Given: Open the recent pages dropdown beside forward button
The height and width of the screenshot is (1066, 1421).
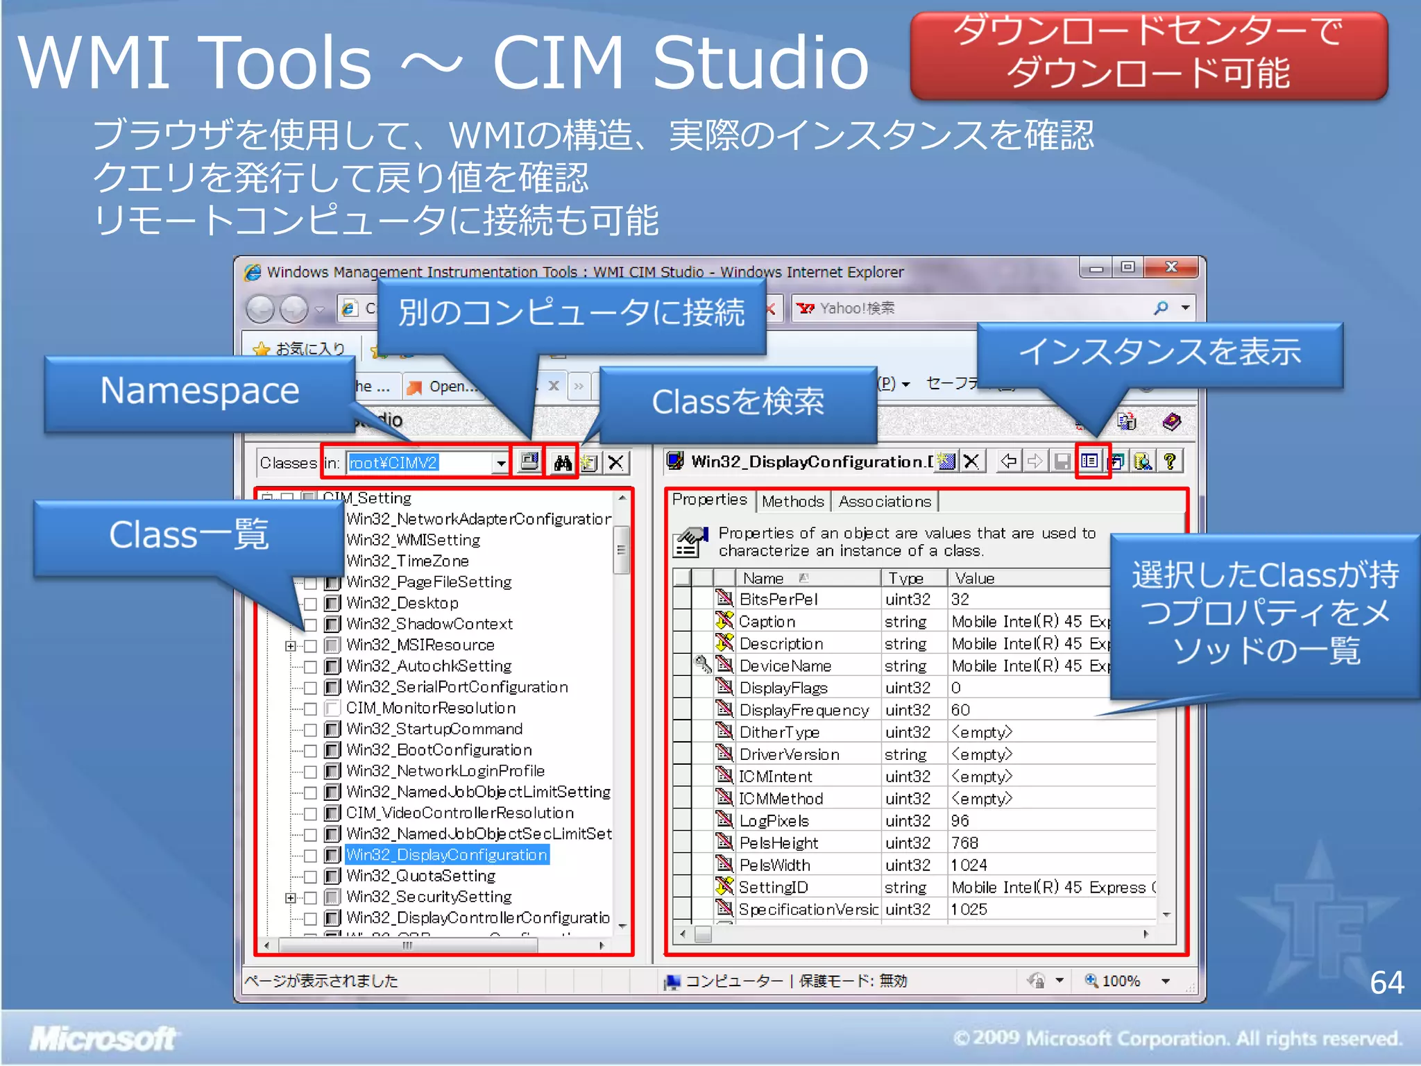Looking at the screenshot, I should coord(319,310).
